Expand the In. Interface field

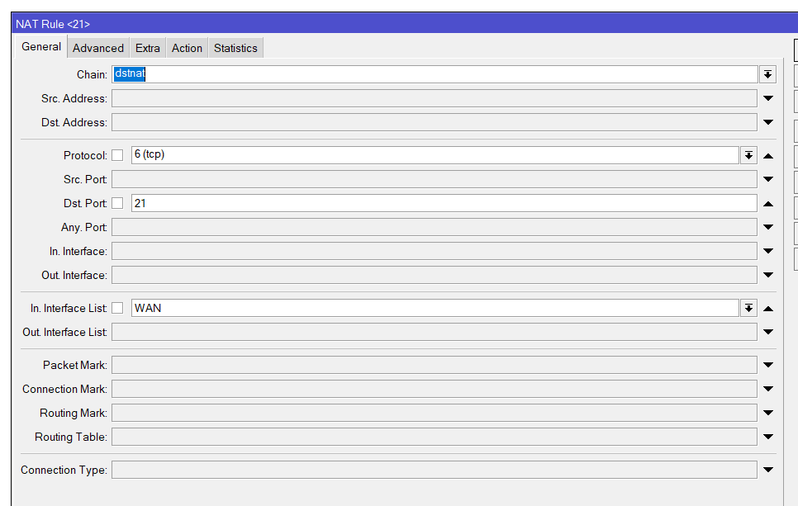coord(768,251)
